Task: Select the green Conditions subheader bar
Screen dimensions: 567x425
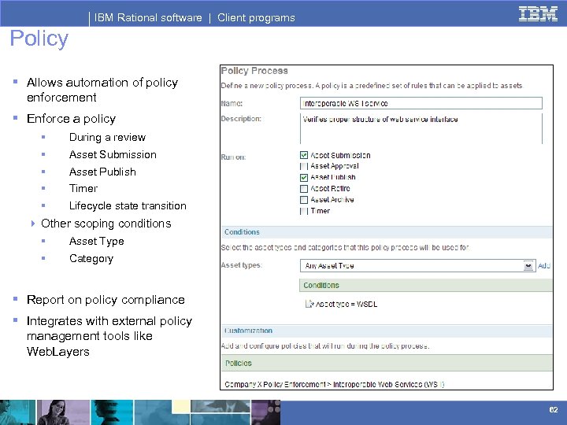Action: coord(425,285)
